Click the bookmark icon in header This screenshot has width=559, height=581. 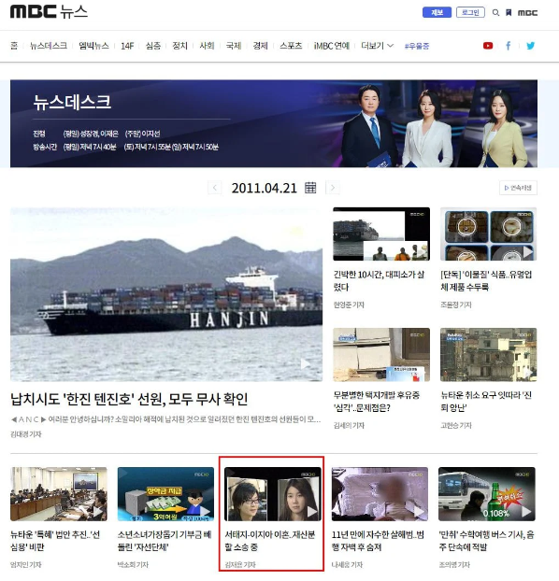pyautogui.click(x=509, y=12)
